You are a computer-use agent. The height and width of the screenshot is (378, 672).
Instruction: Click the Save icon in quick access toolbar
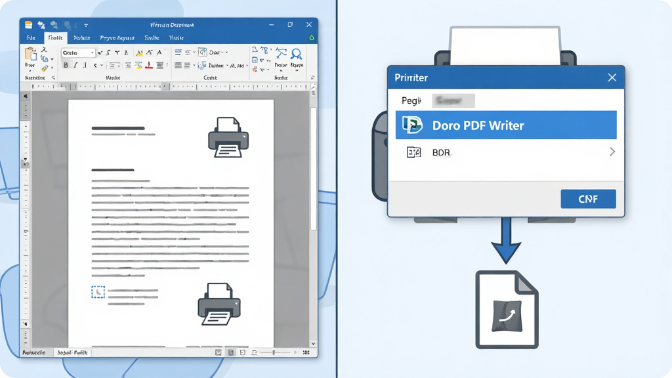29,25
